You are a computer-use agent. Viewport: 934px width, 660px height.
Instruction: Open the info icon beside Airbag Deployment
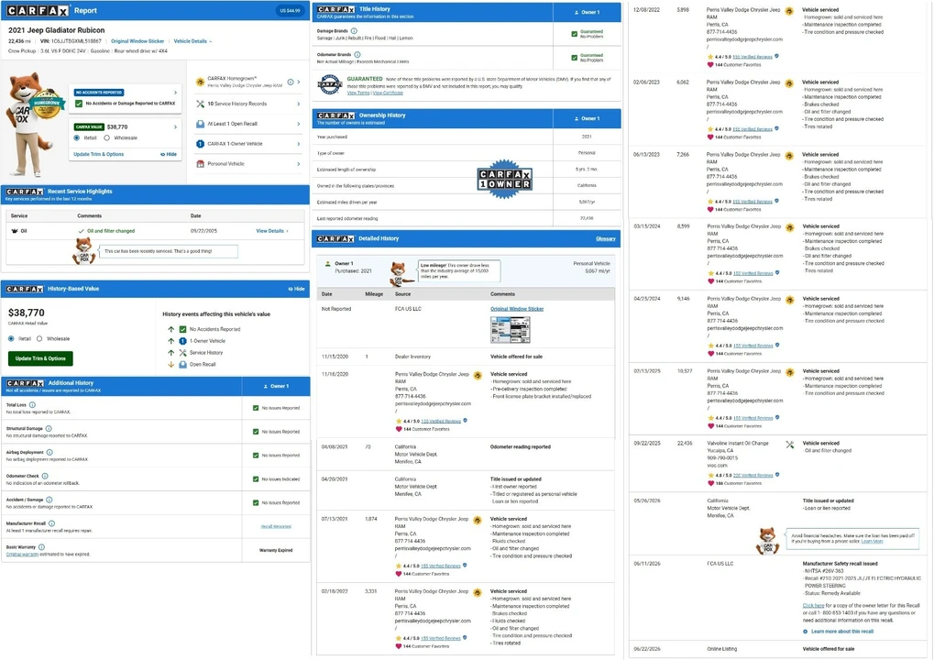[x=49, y=452]
